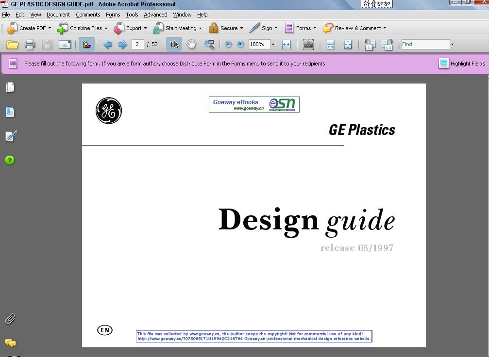The image size is (489, 357).
Task: Open the Signatures panel in sidebar
Action: click(x=11, y=136)
